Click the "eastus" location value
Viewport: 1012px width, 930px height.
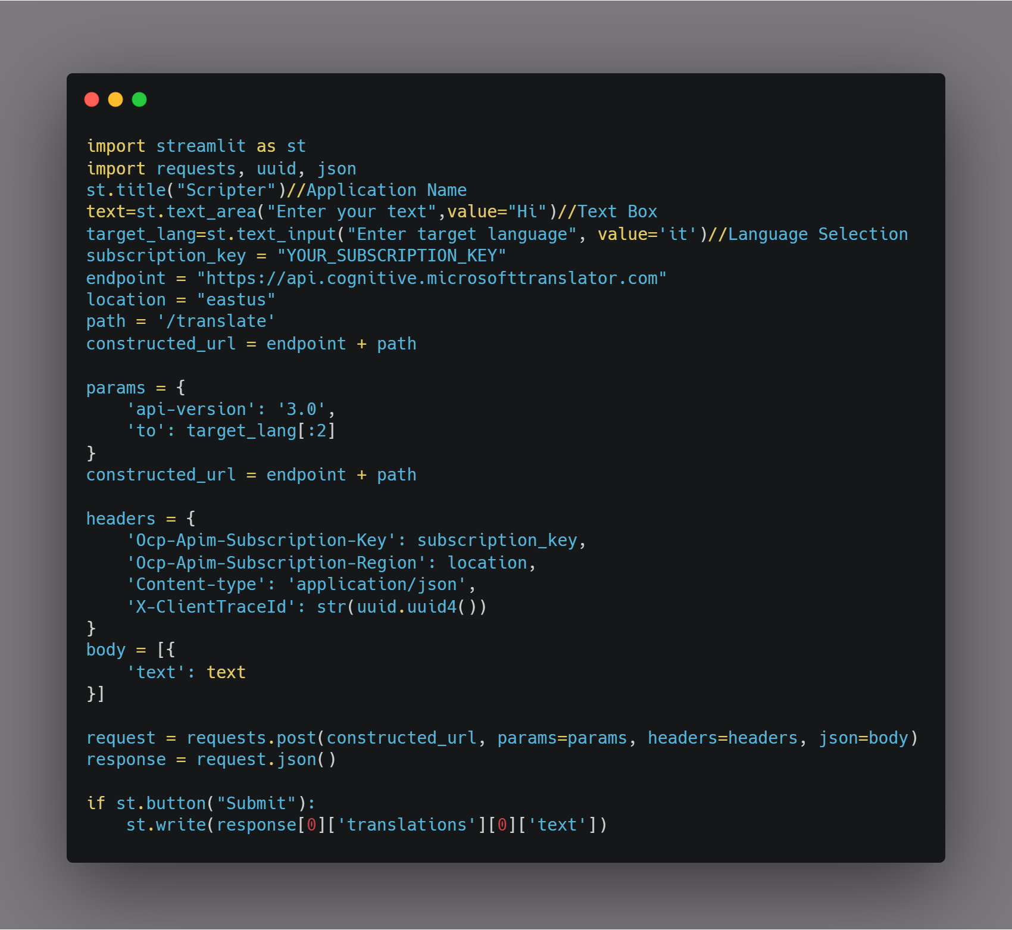coord(236,299)
